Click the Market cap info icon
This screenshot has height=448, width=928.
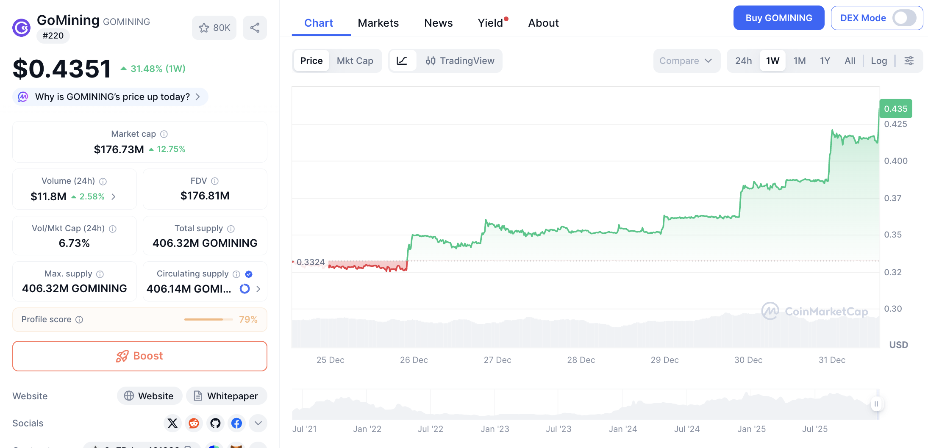pyautogui.click(x=164, y=134)
